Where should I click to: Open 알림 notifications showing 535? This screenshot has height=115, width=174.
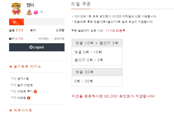(x=16, y=30)
